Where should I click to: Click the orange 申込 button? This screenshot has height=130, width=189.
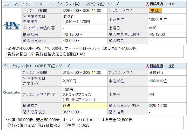pos(155,10)
